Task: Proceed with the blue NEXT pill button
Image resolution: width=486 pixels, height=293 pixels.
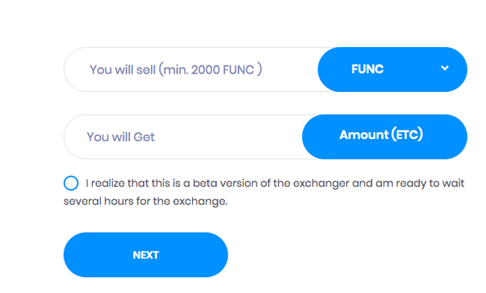Action: pyautogui.click(x=146, y=254)
